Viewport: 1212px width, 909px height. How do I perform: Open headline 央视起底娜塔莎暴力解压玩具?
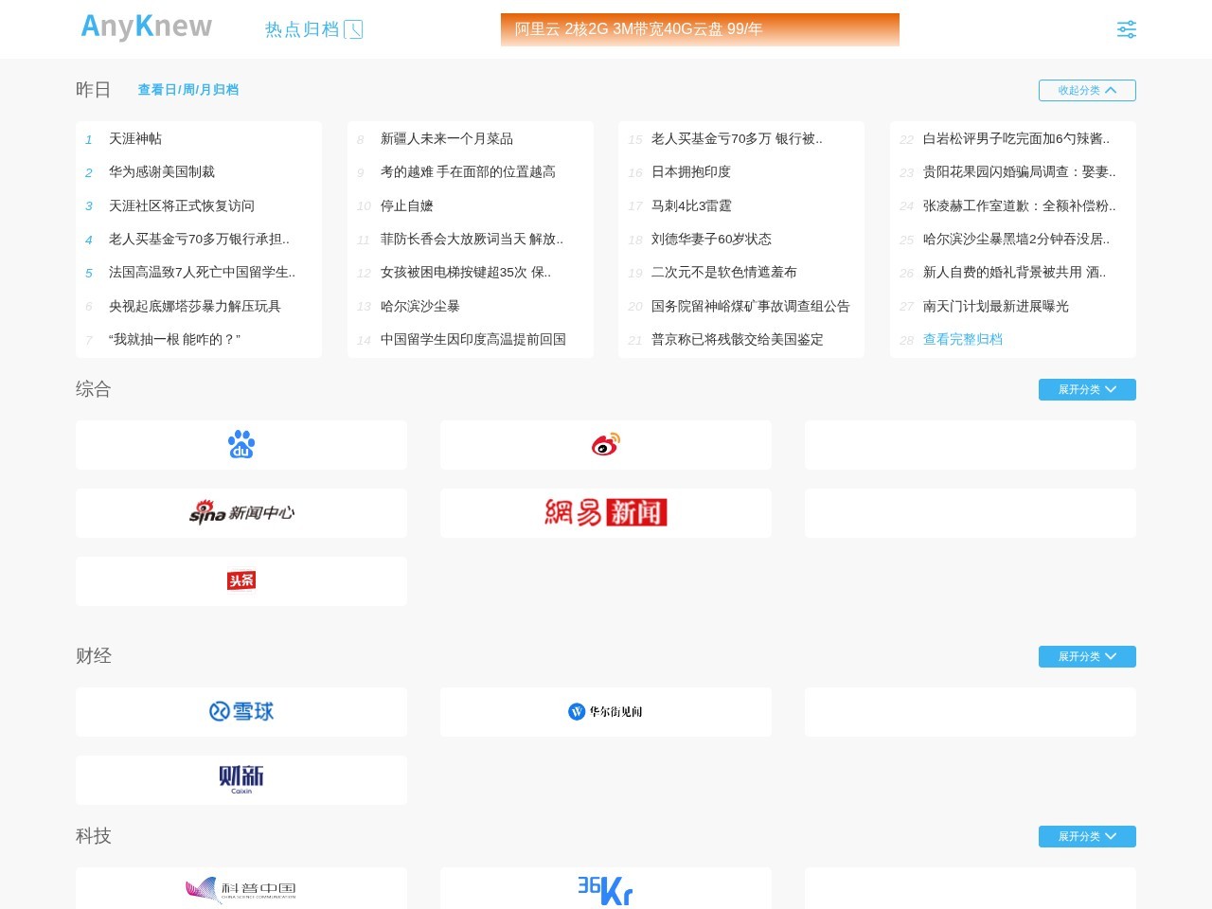[195, 306]
